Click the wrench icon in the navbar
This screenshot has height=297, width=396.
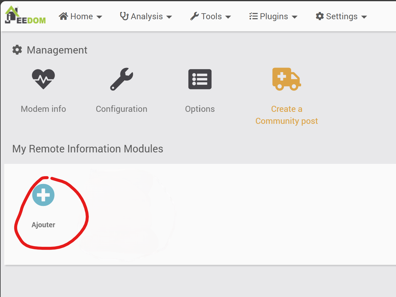tap(194, 16)
